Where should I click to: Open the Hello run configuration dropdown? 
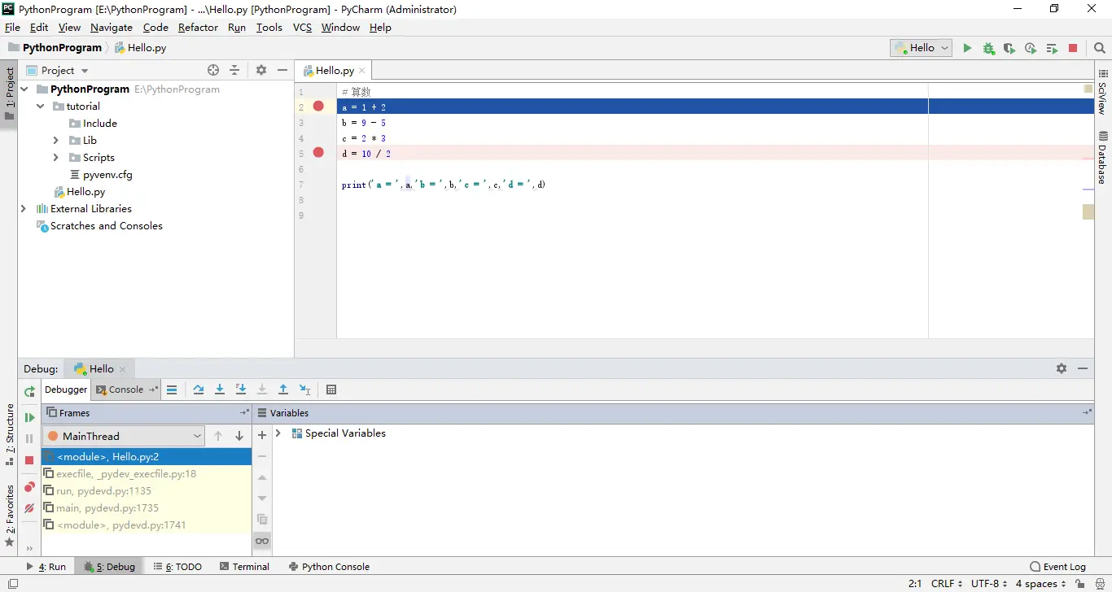click(x=922, y=48)
